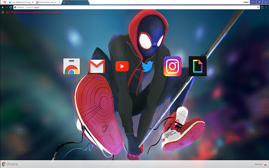The image size is (269, 168).
Task: Switch to the pinned Instagram tab
Action: pos(5,2)
